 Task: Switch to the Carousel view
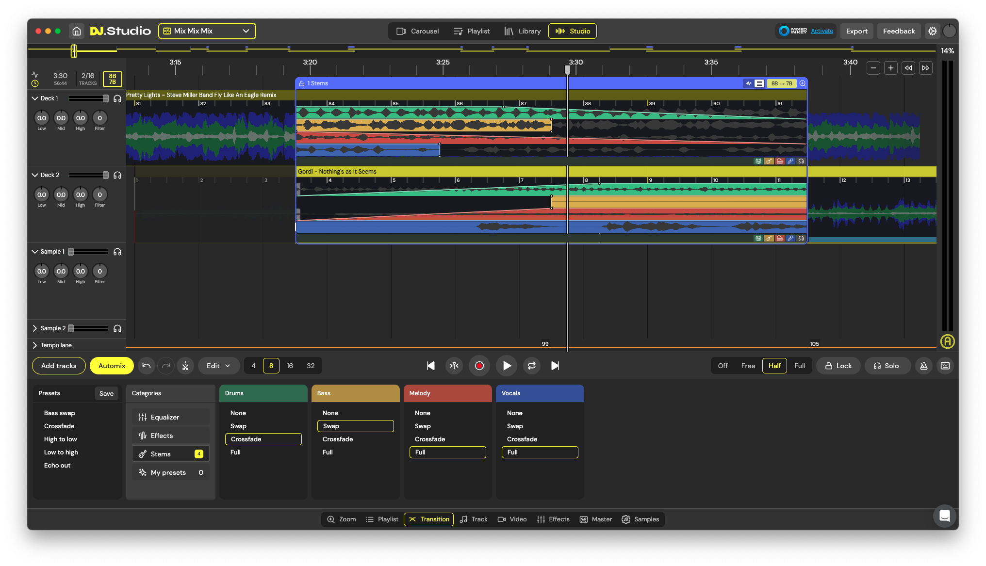coord(418,31)
